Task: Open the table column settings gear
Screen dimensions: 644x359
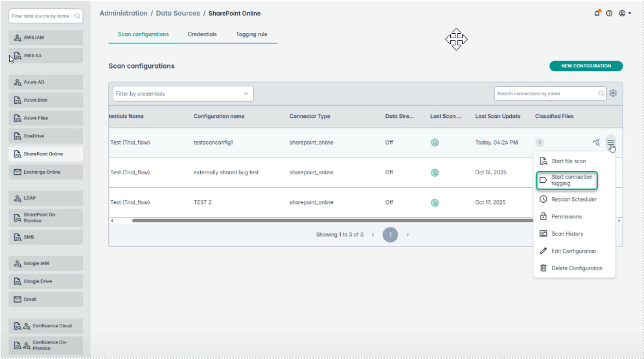Action: click(613, 93)
